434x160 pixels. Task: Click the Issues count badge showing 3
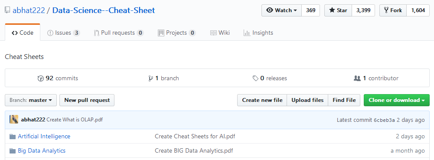point(77,33)
